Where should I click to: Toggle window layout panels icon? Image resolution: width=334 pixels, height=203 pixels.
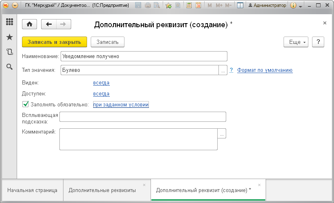coord(240,5)
